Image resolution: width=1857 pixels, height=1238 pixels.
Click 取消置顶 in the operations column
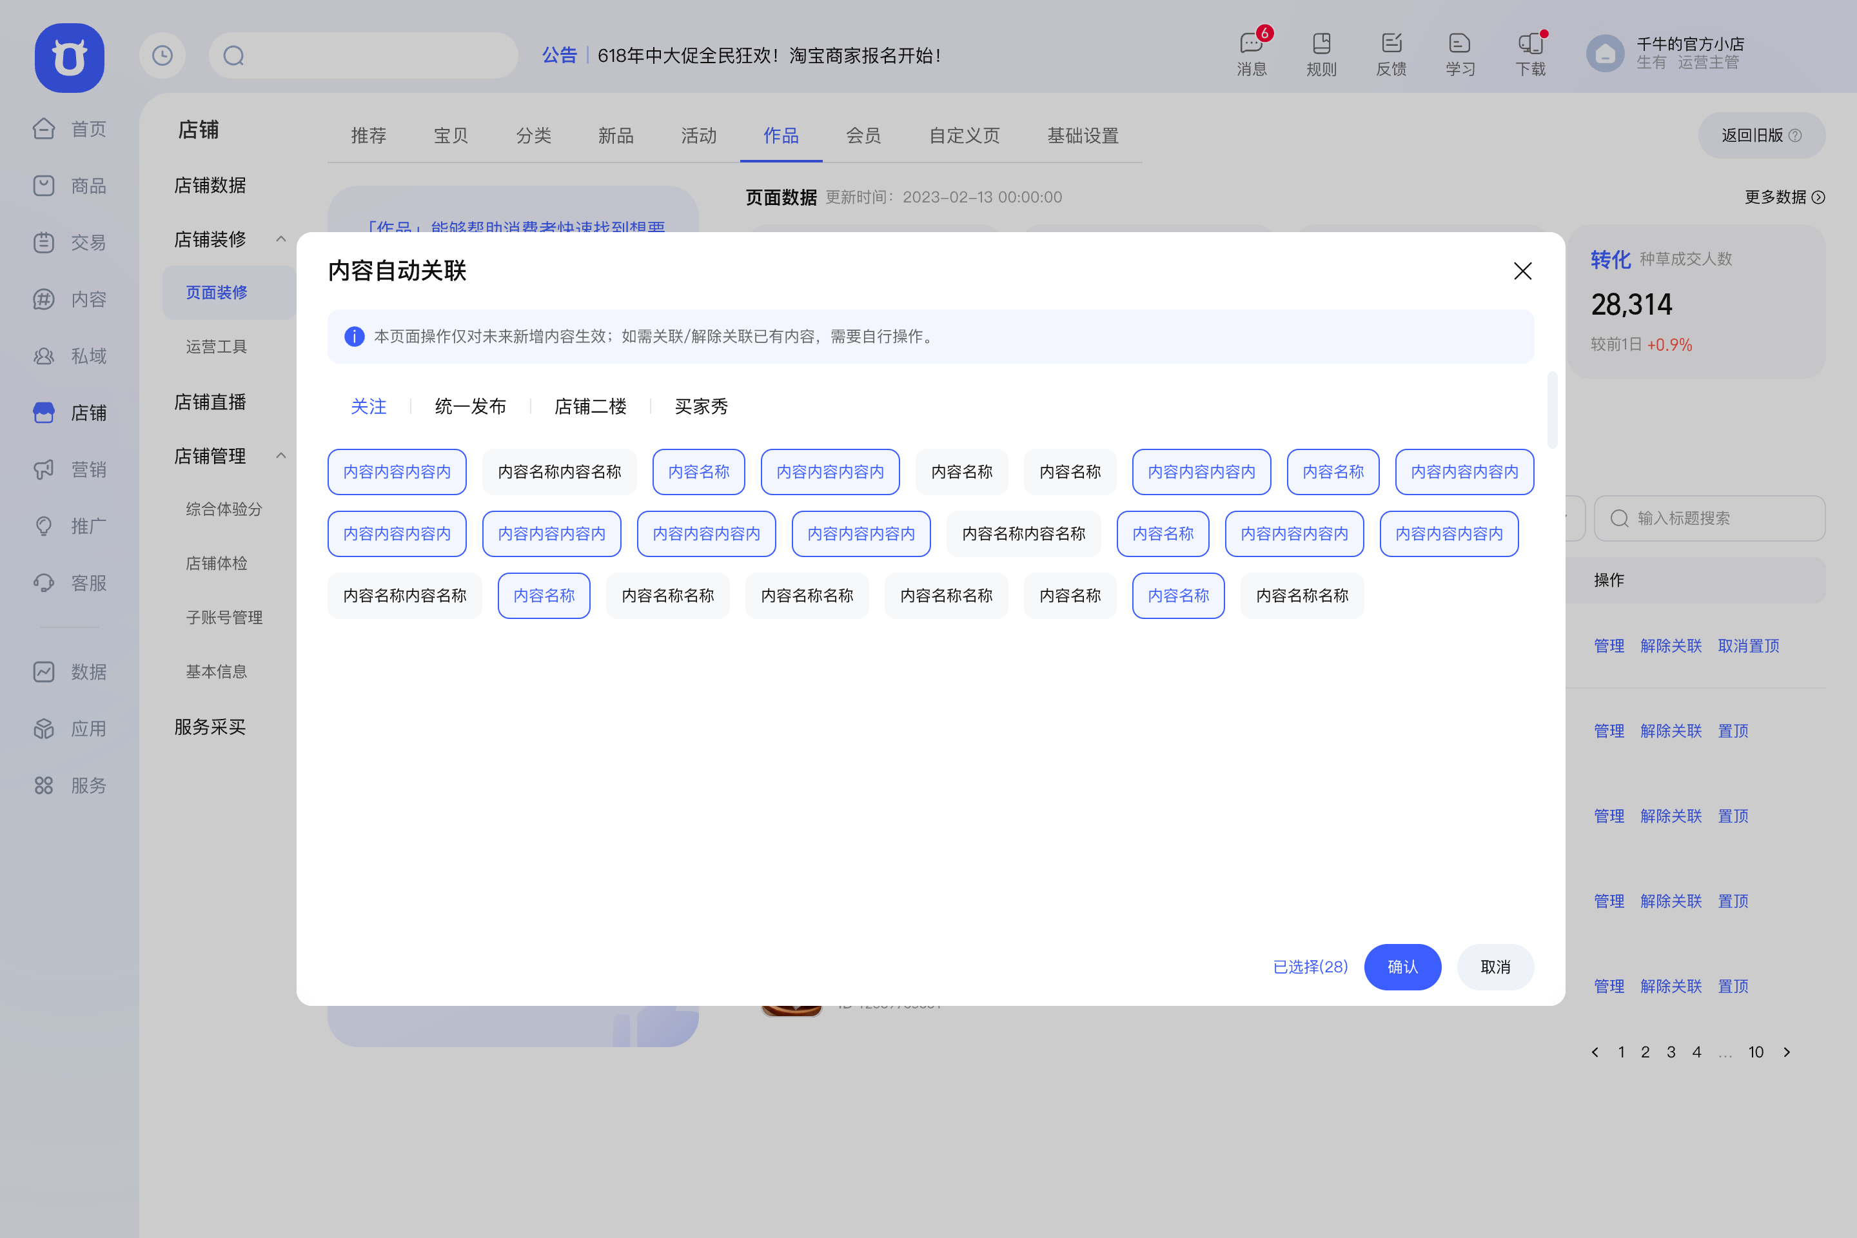point(1749,646)
